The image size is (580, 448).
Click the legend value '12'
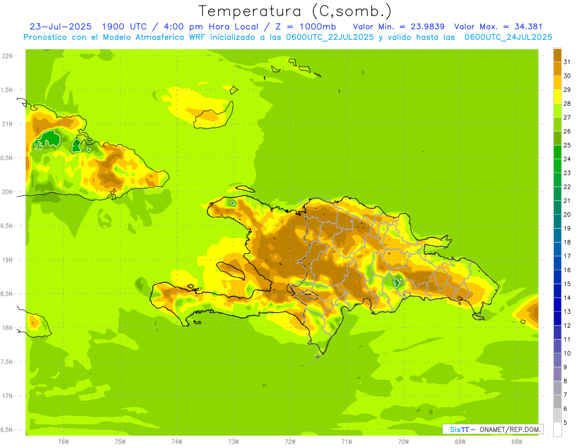click(567, 326)
